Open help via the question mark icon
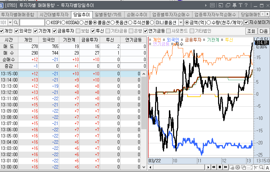This screenshot has width=270, height=172. (246, 5)
